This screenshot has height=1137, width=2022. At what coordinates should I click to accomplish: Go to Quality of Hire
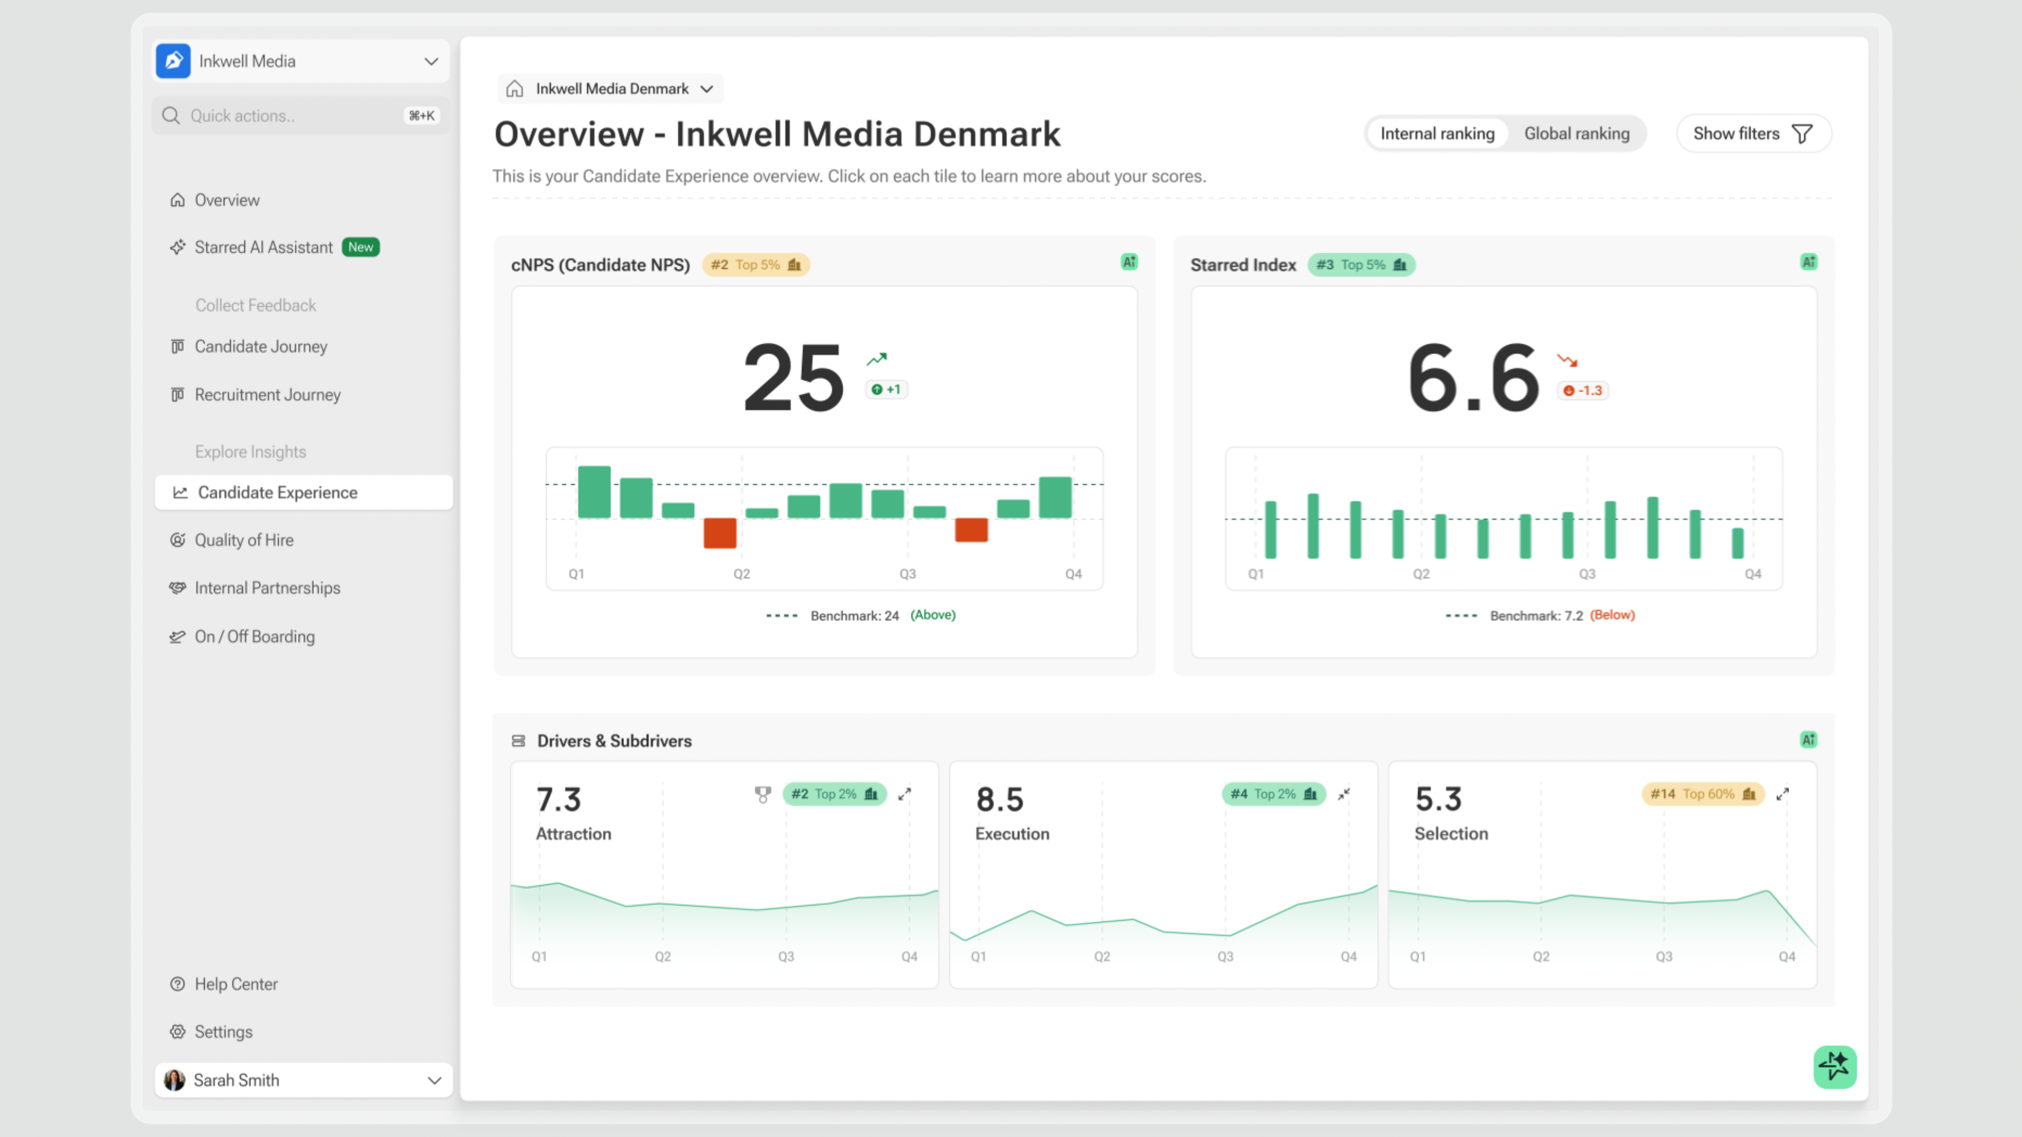pyautogui.click(x=243, y=540)
